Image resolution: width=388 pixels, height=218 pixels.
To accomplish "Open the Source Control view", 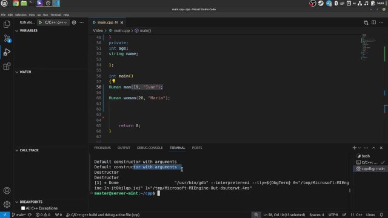I will click(x=7, y=38).
